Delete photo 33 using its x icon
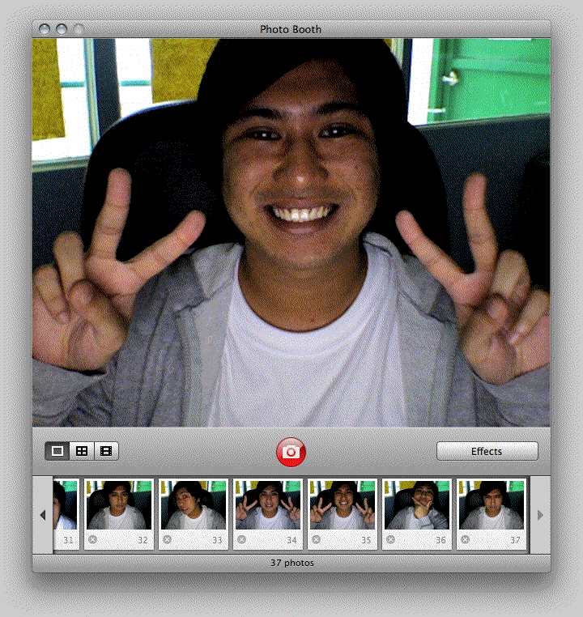583x617 pixels. (167, 539)
